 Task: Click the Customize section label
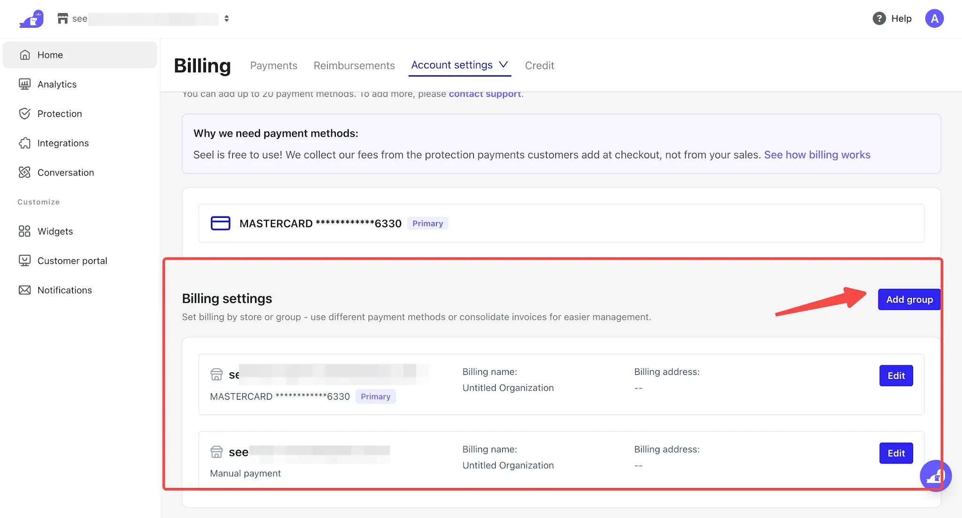39,202
